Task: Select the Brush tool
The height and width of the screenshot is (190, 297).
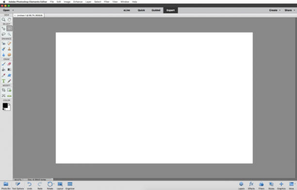Action: (x=3, y=64)
